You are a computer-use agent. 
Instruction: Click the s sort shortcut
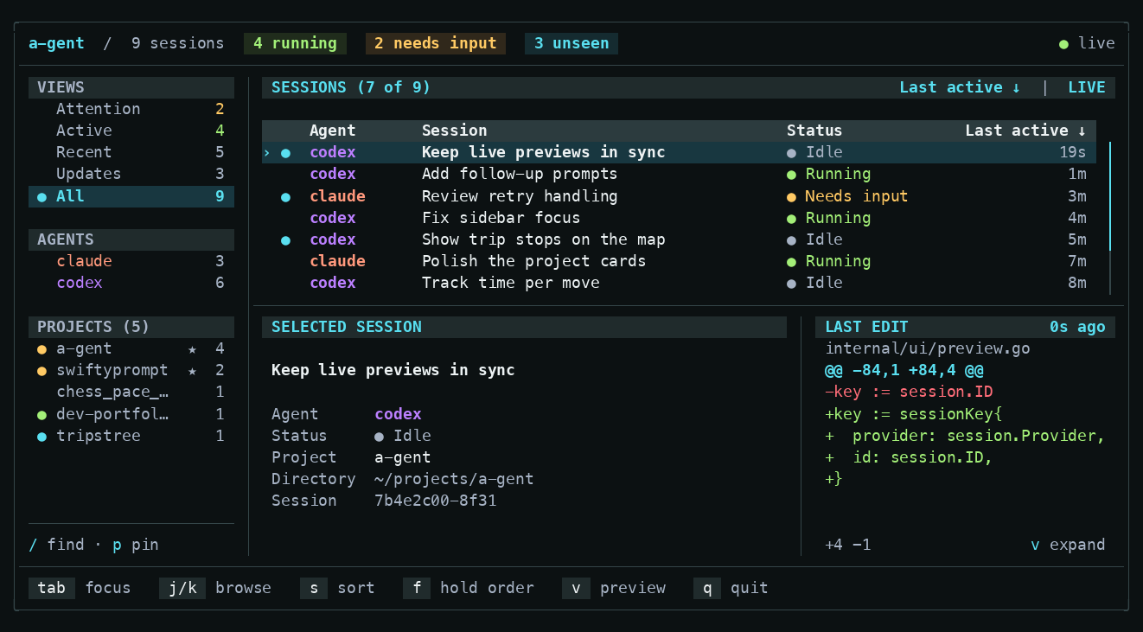[337, 588]
